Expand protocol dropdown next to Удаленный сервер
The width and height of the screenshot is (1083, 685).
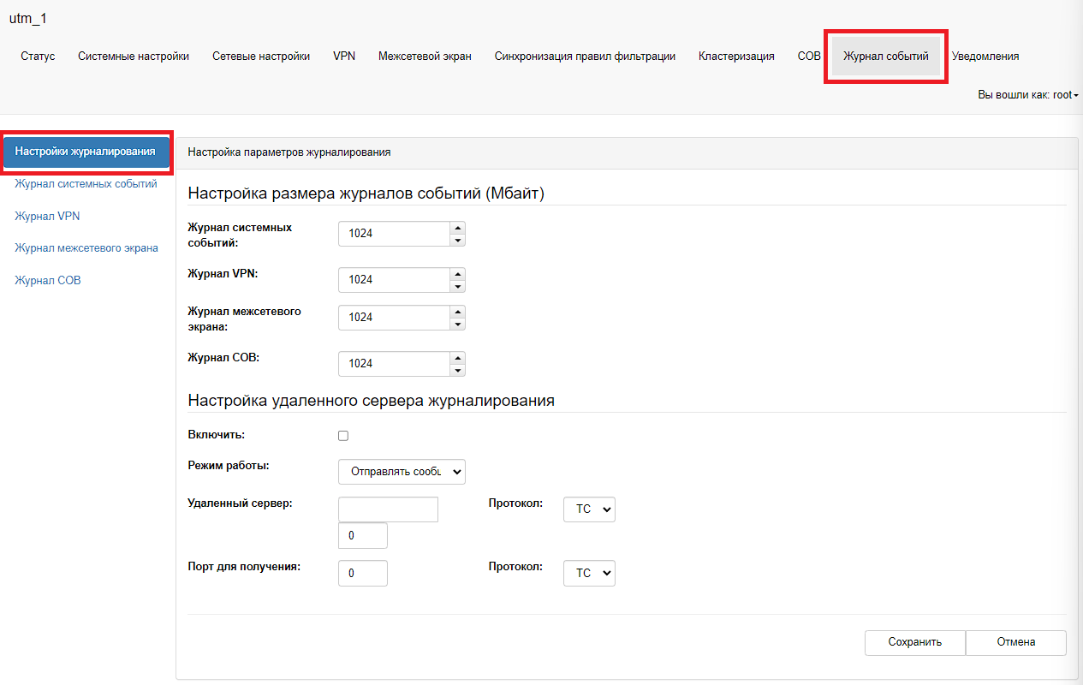[589, 509]
